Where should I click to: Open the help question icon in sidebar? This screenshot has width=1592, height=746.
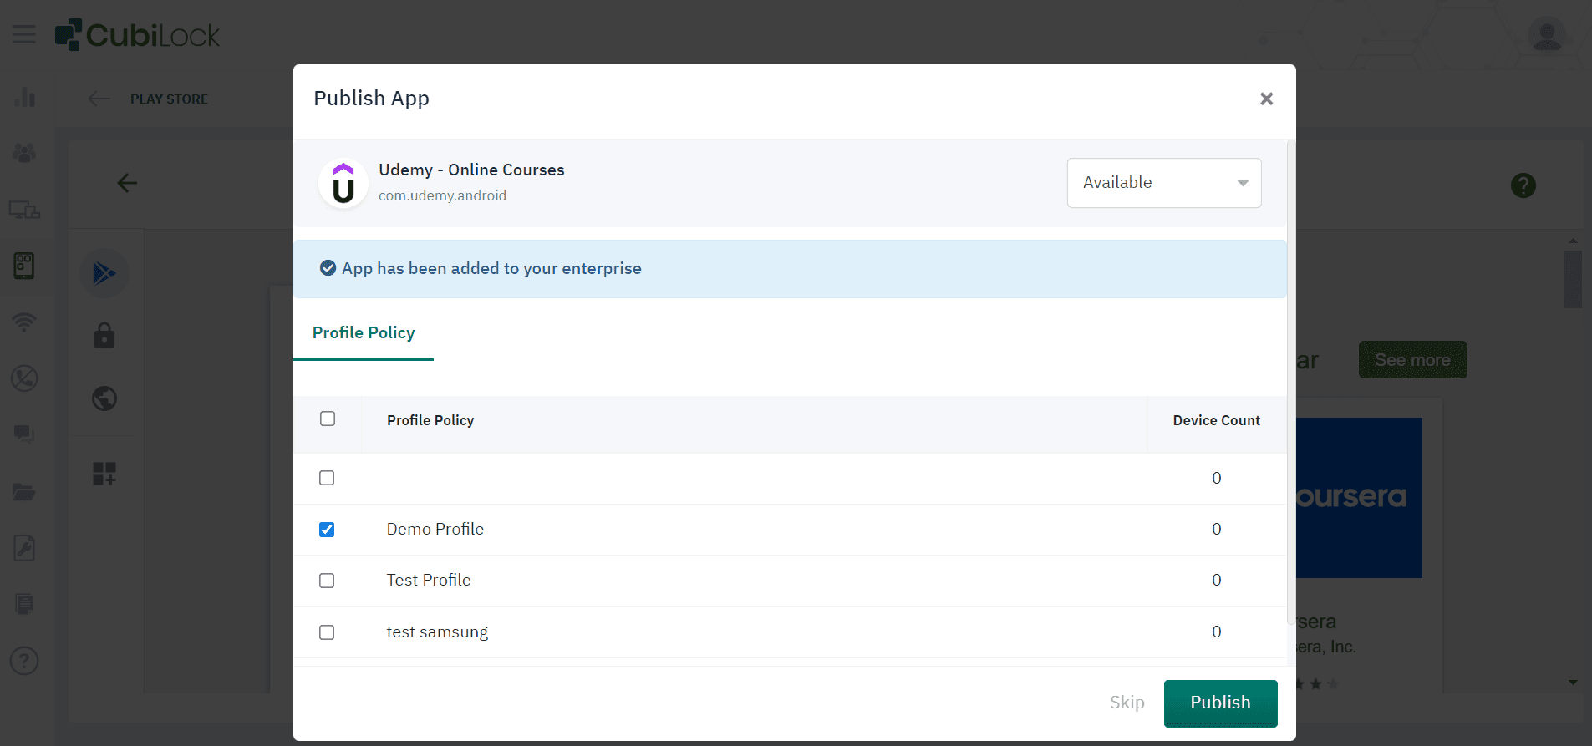pyautogui.click(x=24, y=661)
